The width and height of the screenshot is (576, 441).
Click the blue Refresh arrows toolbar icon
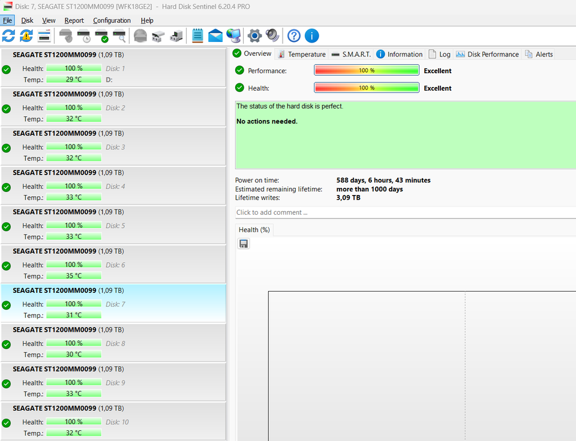(x=8, y=36)
